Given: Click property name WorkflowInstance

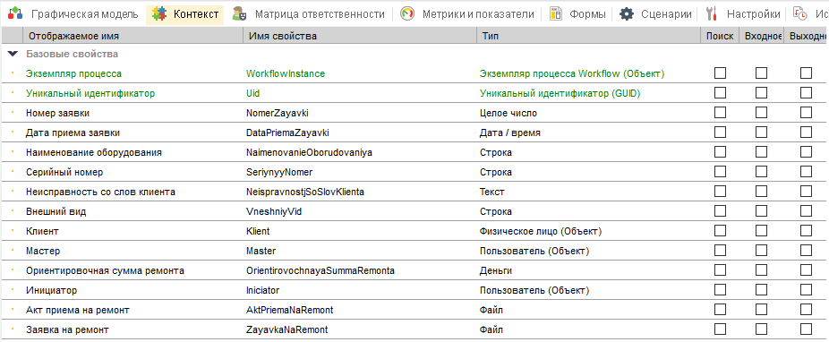Looking at the screenshot, I should (x=286, y=74).
